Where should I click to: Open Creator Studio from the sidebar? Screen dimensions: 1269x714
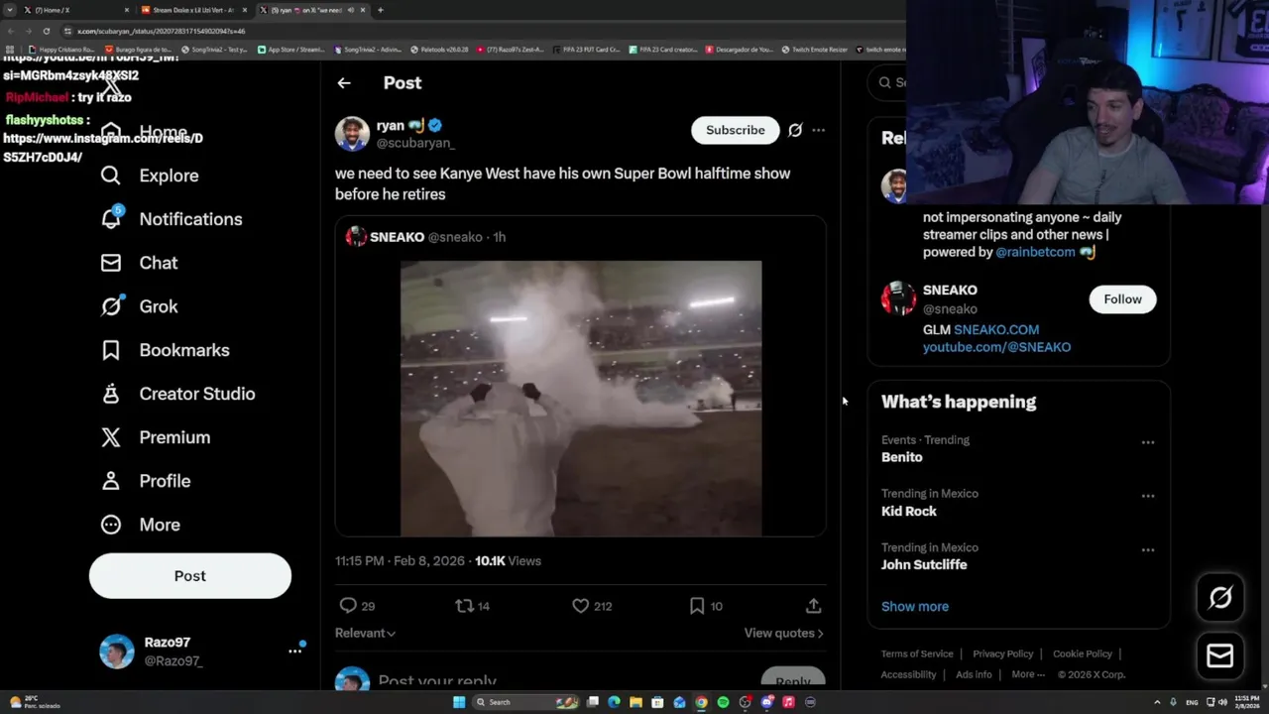pyautogui.click(x=178, y=394)
